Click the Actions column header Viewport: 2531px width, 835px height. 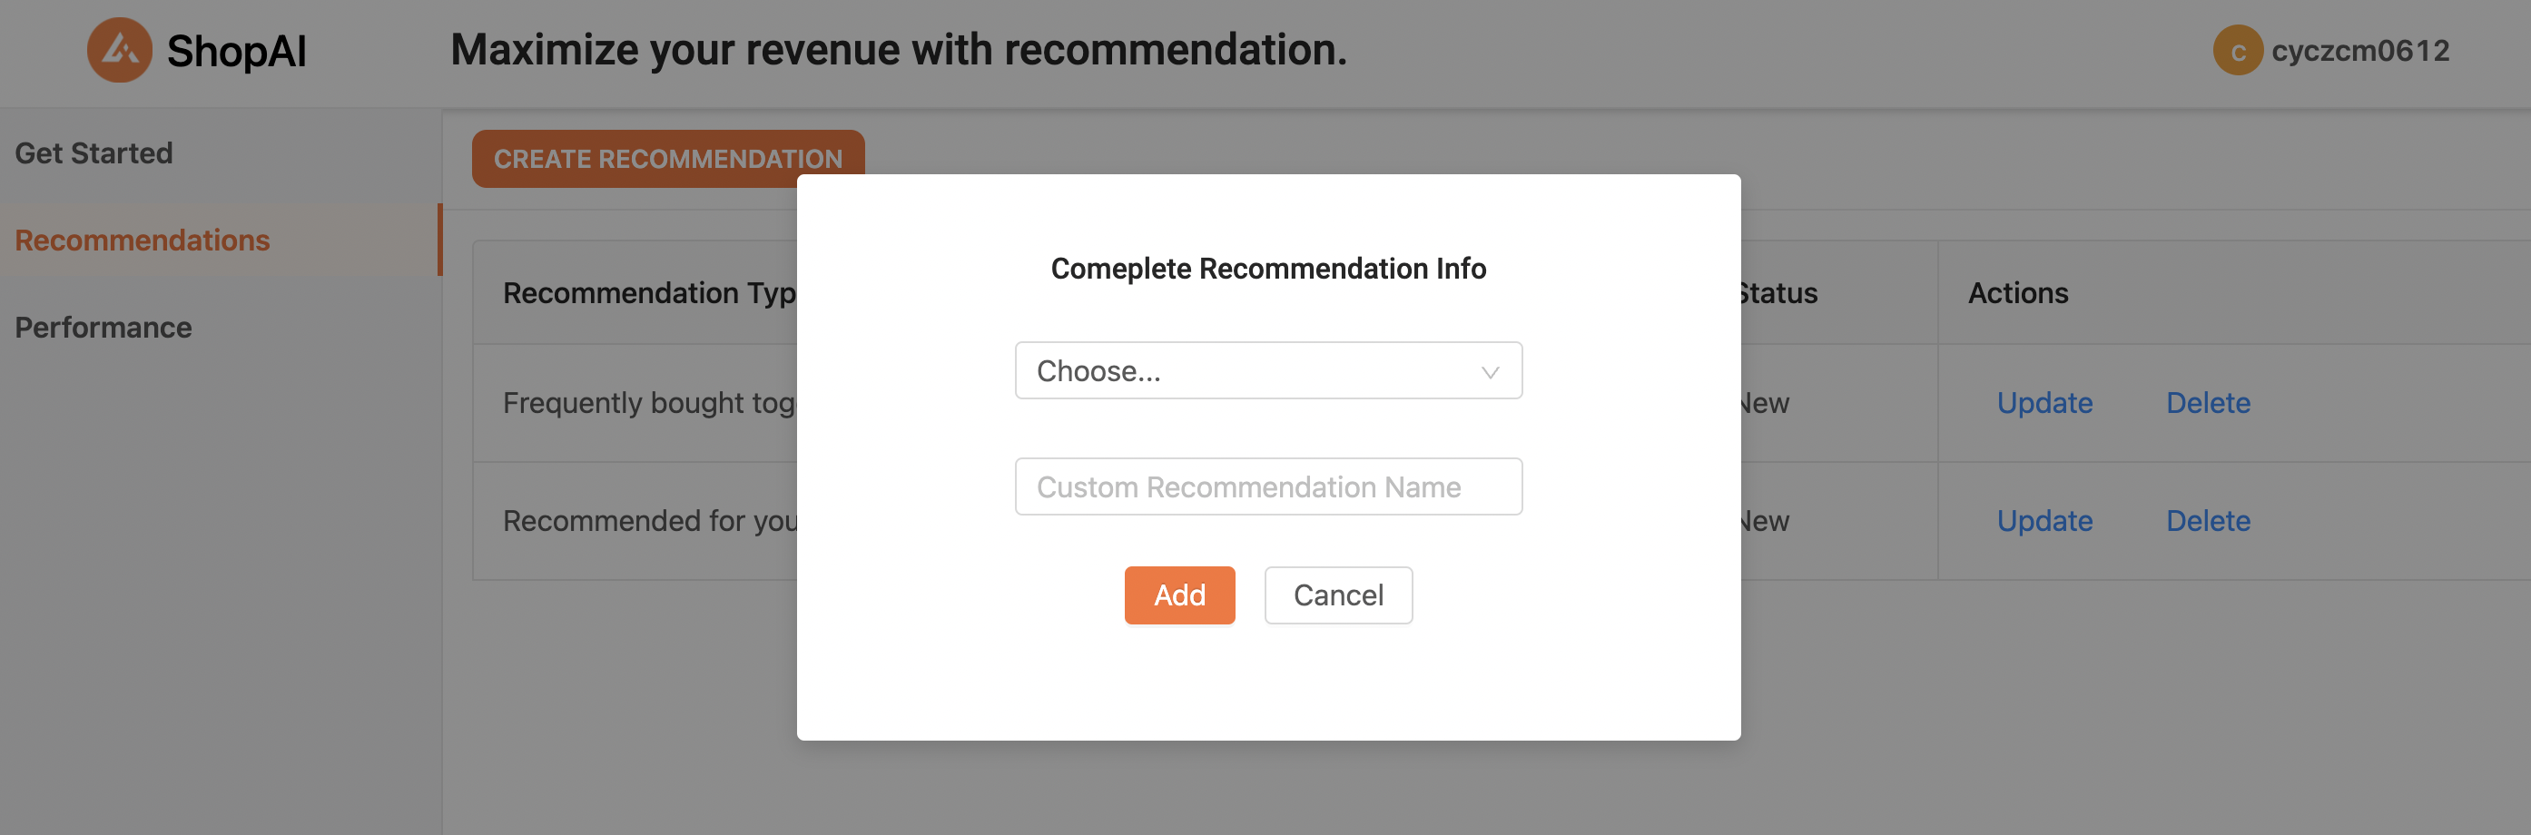[x=2017, y=293]
